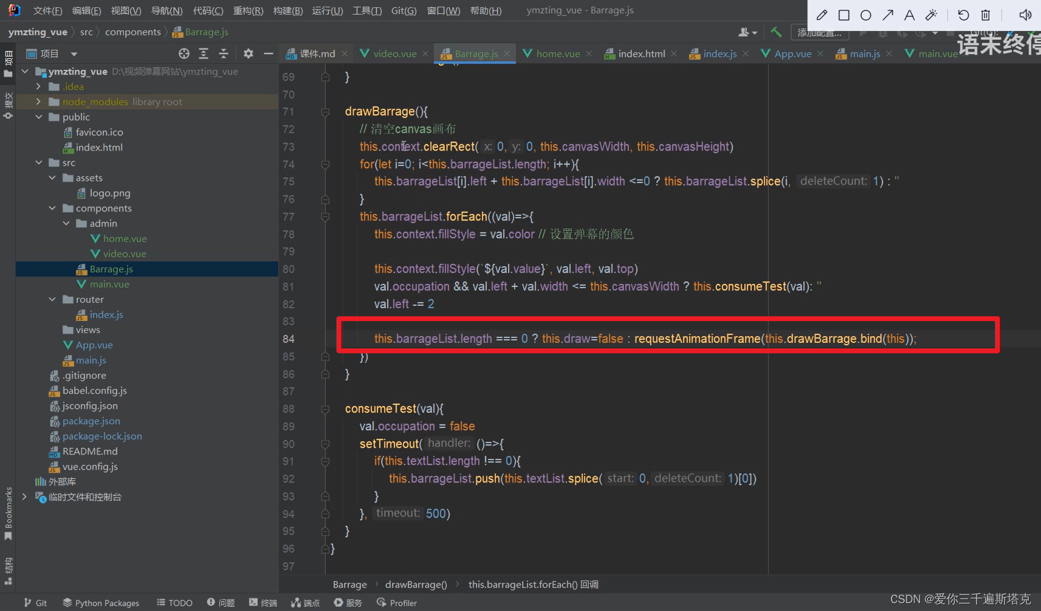Click the collapse all icon in project panel

tap(223, 53)
